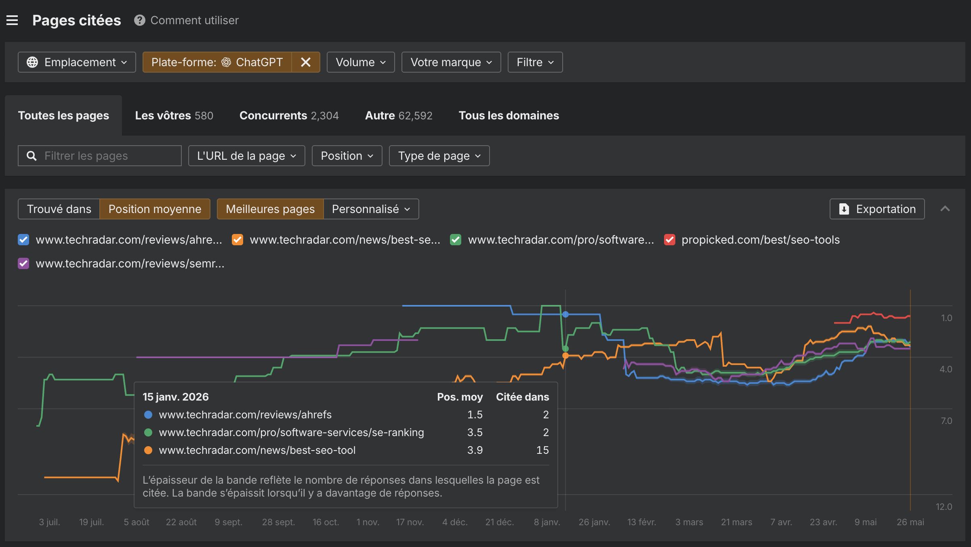Focus the Filtrer les pages search field
971x547 pixels.
pos(100,156)
